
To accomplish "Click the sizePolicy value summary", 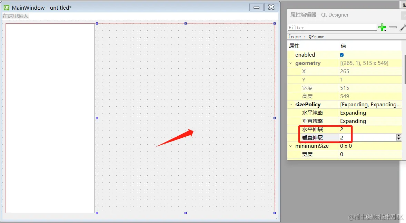I will [370, 105].
